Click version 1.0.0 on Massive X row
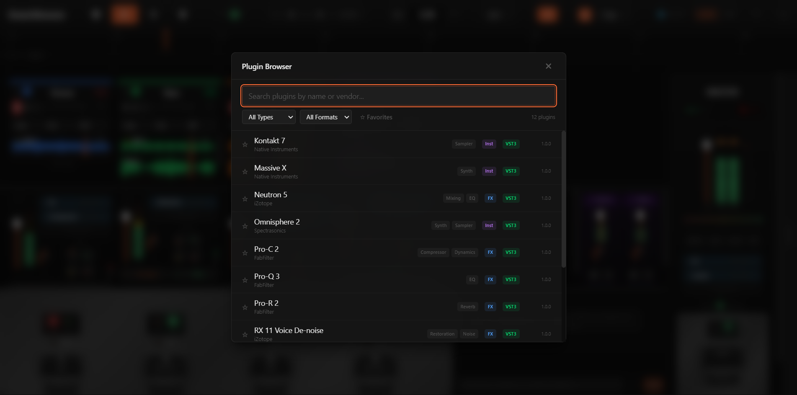The height and width of the screenshot is (395, 797). pyautogui.click(x=546, y=171)
